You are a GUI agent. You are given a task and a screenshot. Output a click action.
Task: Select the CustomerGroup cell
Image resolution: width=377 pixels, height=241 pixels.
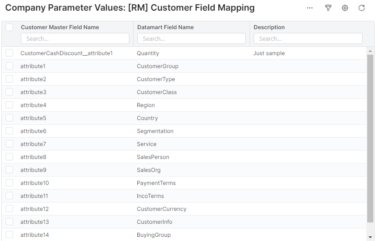point(158,66)
